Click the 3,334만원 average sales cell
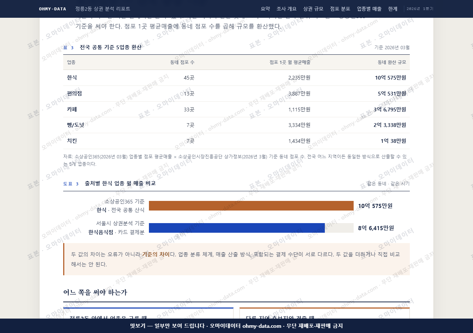 click(x=299, y=125)
